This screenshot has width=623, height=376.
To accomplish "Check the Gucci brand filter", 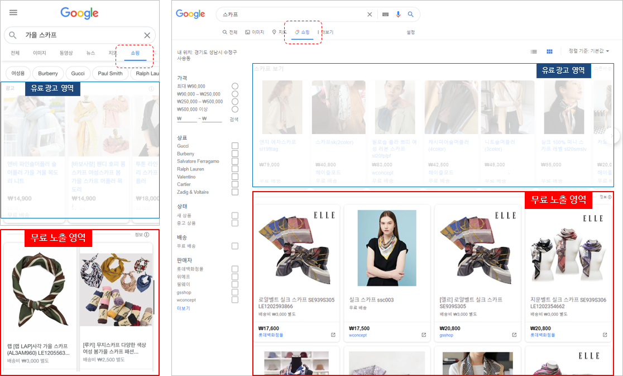I will coord(235,146).
